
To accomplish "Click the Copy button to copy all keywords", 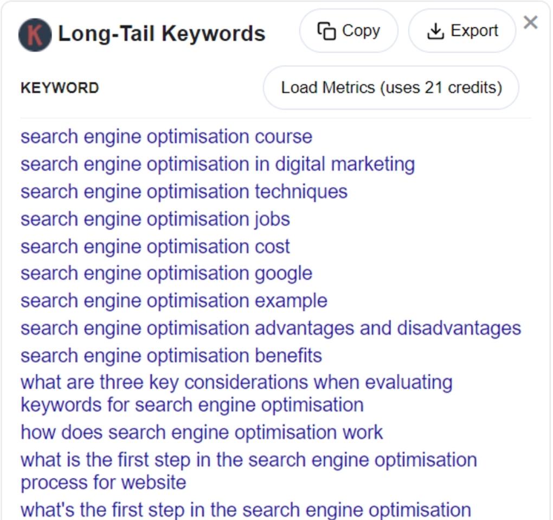I will click(348, 31).
